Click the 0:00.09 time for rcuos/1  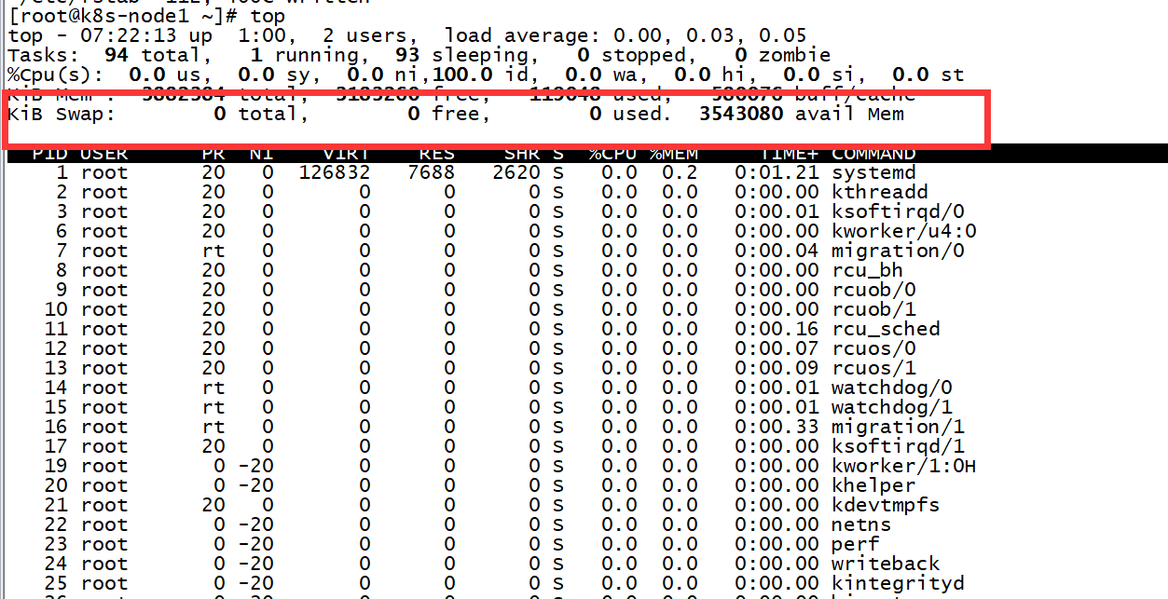[x=777, y=368]
